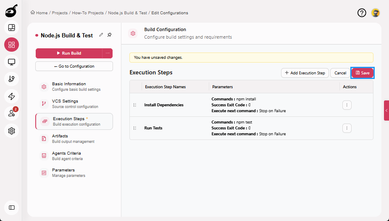
Task: Start the Run Build button
Action: [x=69, y=53]
